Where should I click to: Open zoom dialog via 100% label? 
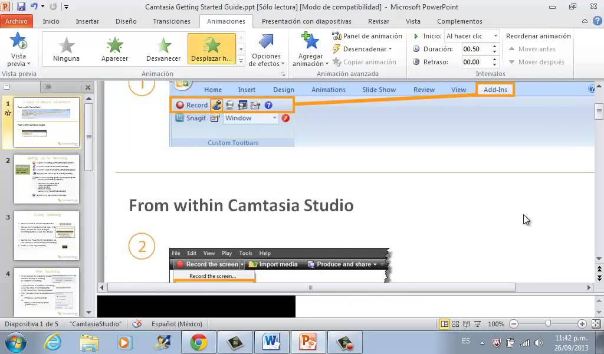click(495, 324)
